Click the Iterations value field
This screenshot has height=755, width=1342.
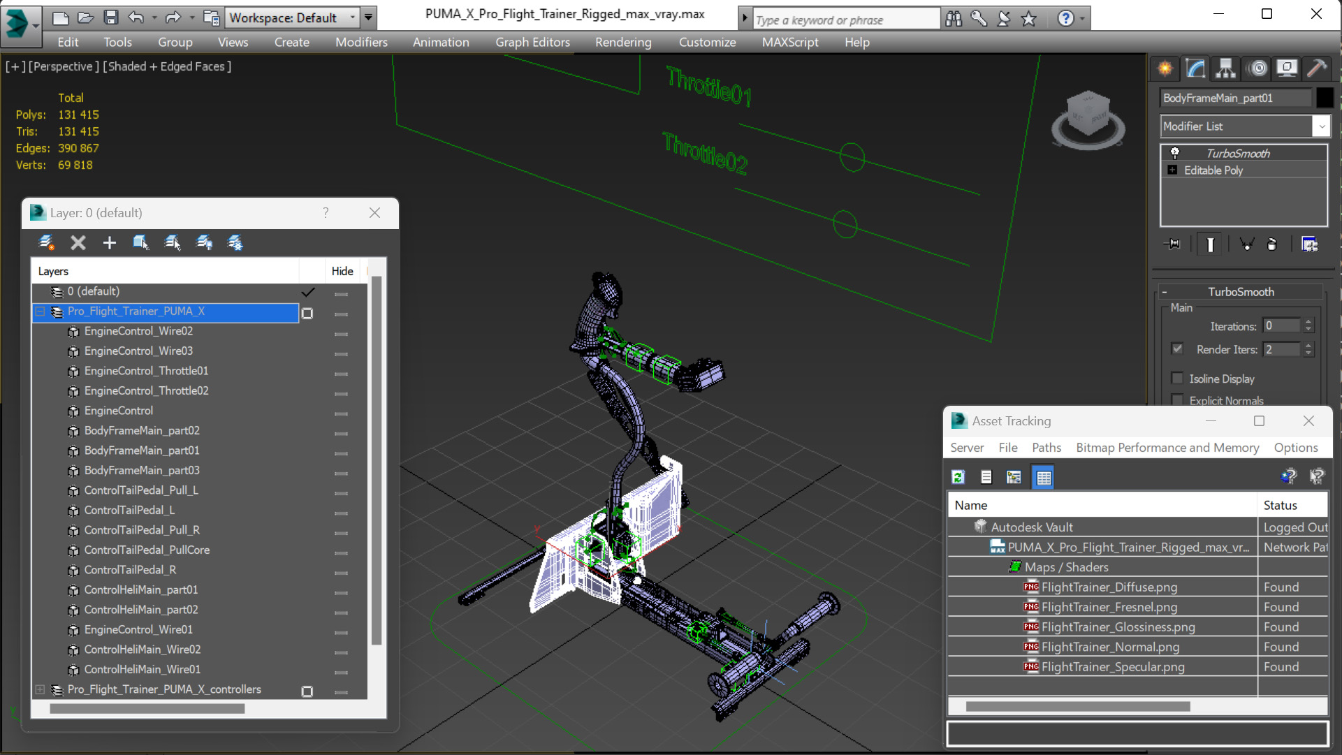tap(1281, 326)
